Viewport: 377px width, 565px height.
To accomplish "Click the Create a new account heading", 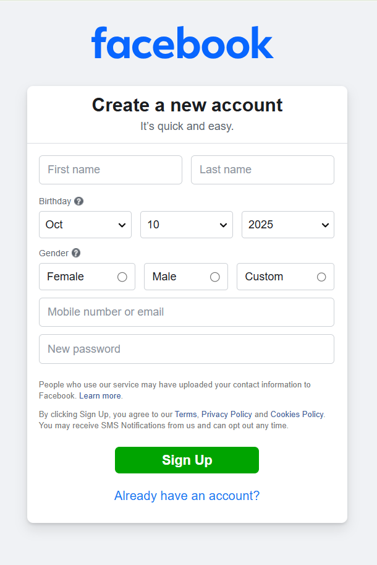I will [x=187, y=105].
